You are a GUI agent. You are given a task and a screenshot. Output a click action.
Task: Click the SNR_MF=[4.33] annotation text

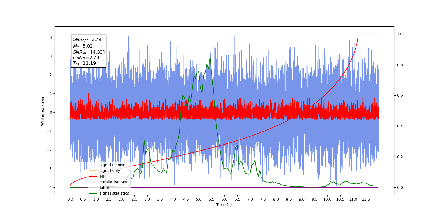point(89,52)
